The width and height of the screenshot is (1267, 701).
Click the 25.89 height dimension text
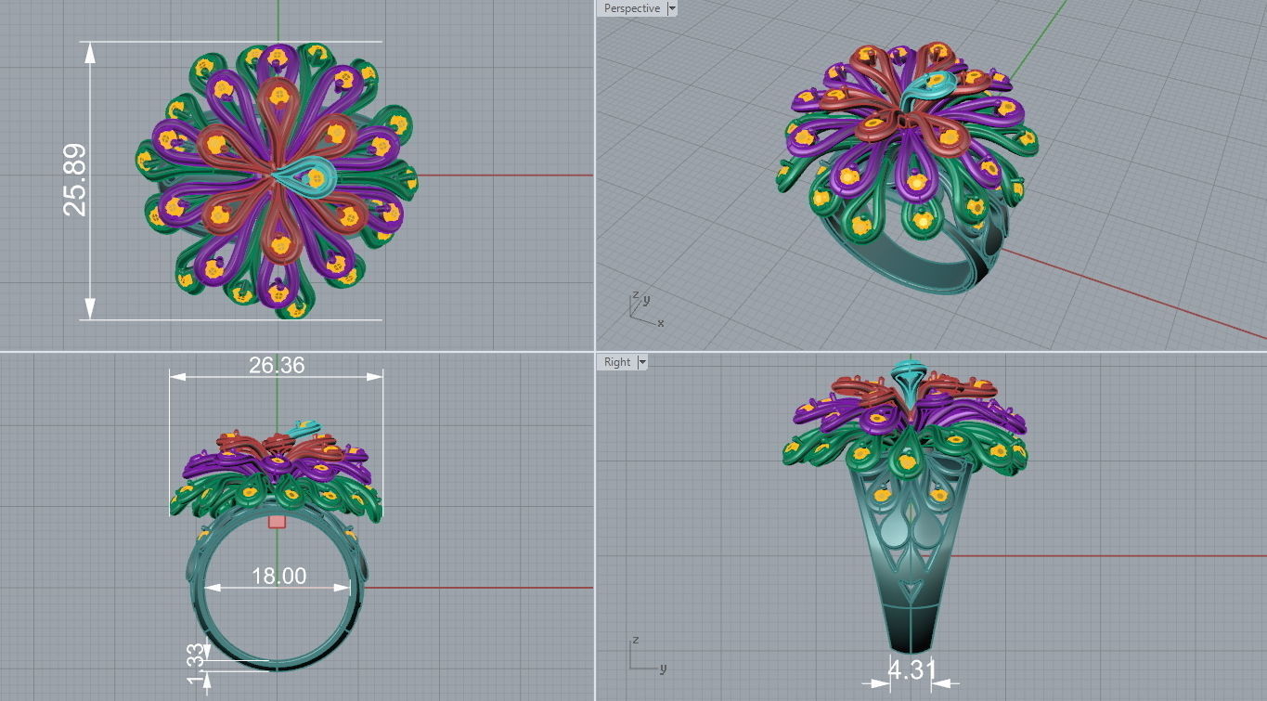tap(75, 179)
